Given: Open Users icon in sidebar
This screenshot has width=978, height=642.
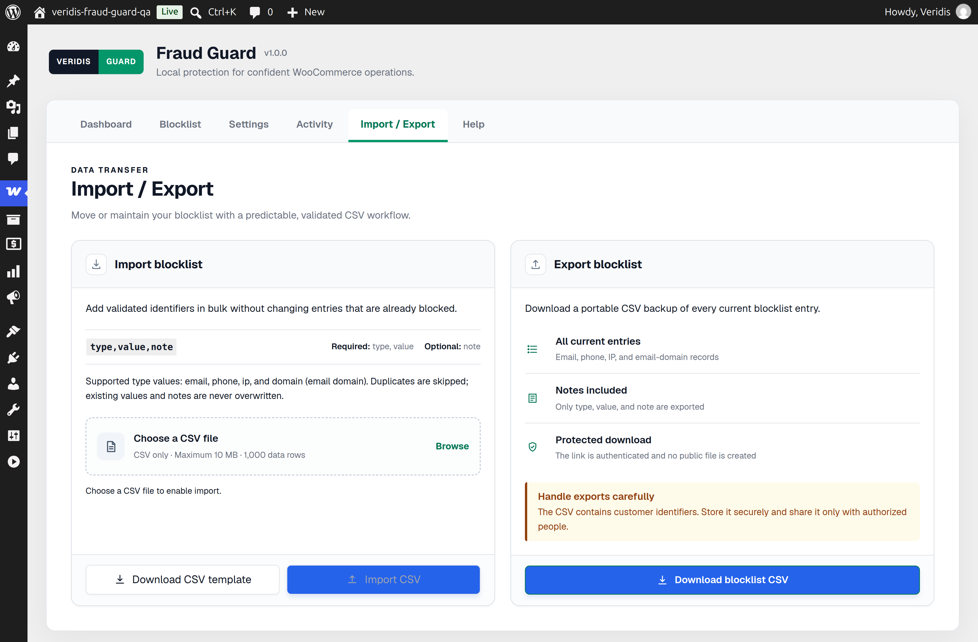Looking at the screenshot, I should (13, 383).
